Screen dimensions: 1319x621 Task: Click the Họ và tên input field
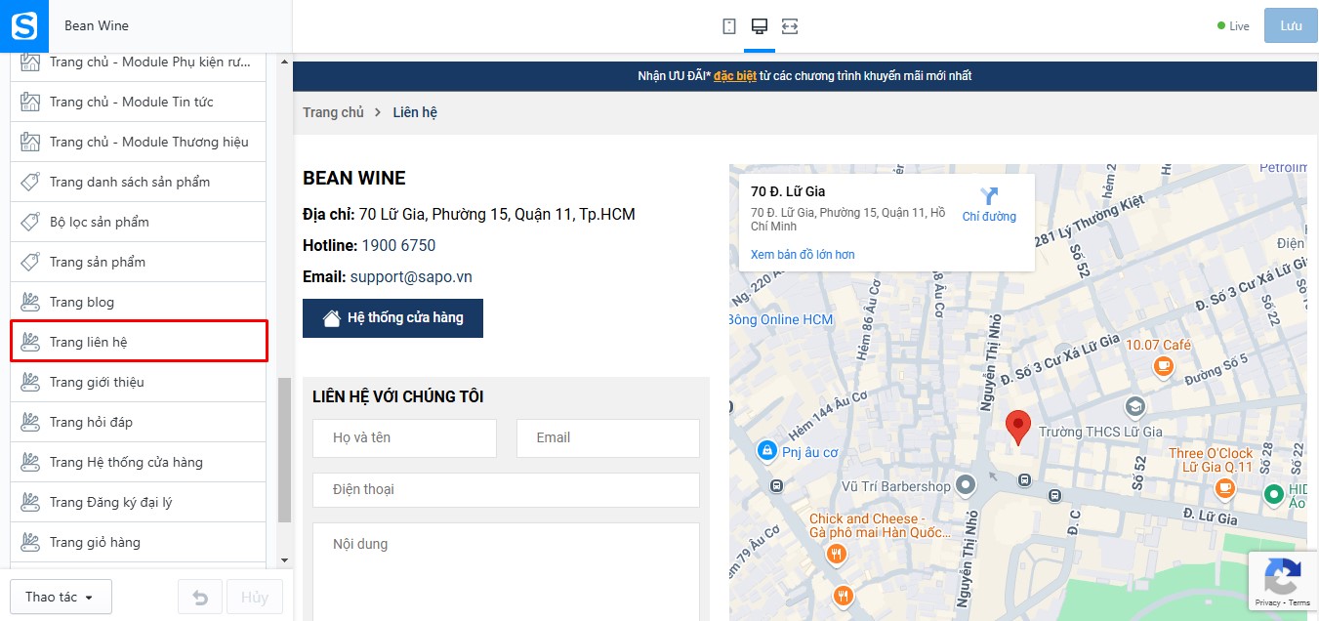404,438
